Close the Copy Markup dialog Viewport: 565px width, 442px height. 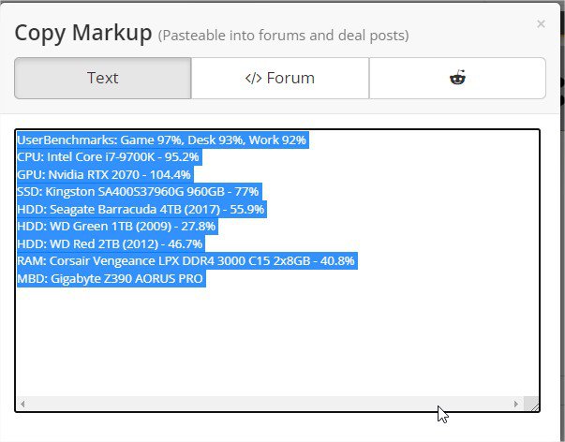(541, 23)
